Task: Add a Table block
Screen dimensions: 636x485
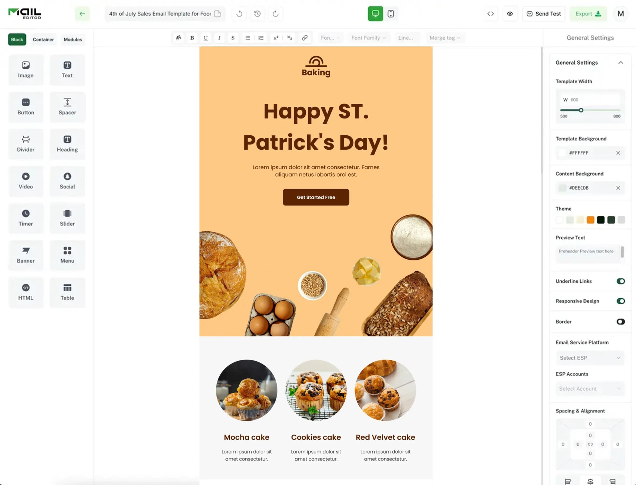Action: (67, 292)
